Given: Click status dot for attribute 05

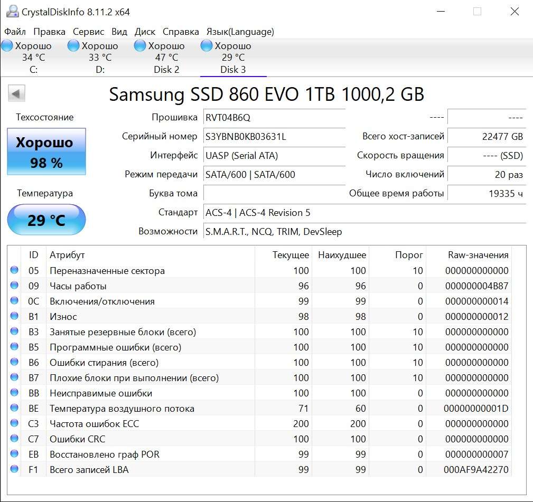Looking at the screenshot, I should click(14, 270).
